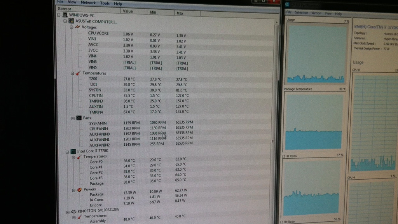
Task: Collapse KINGSTON Temperatures group
Action: click(x=74, y=217)
